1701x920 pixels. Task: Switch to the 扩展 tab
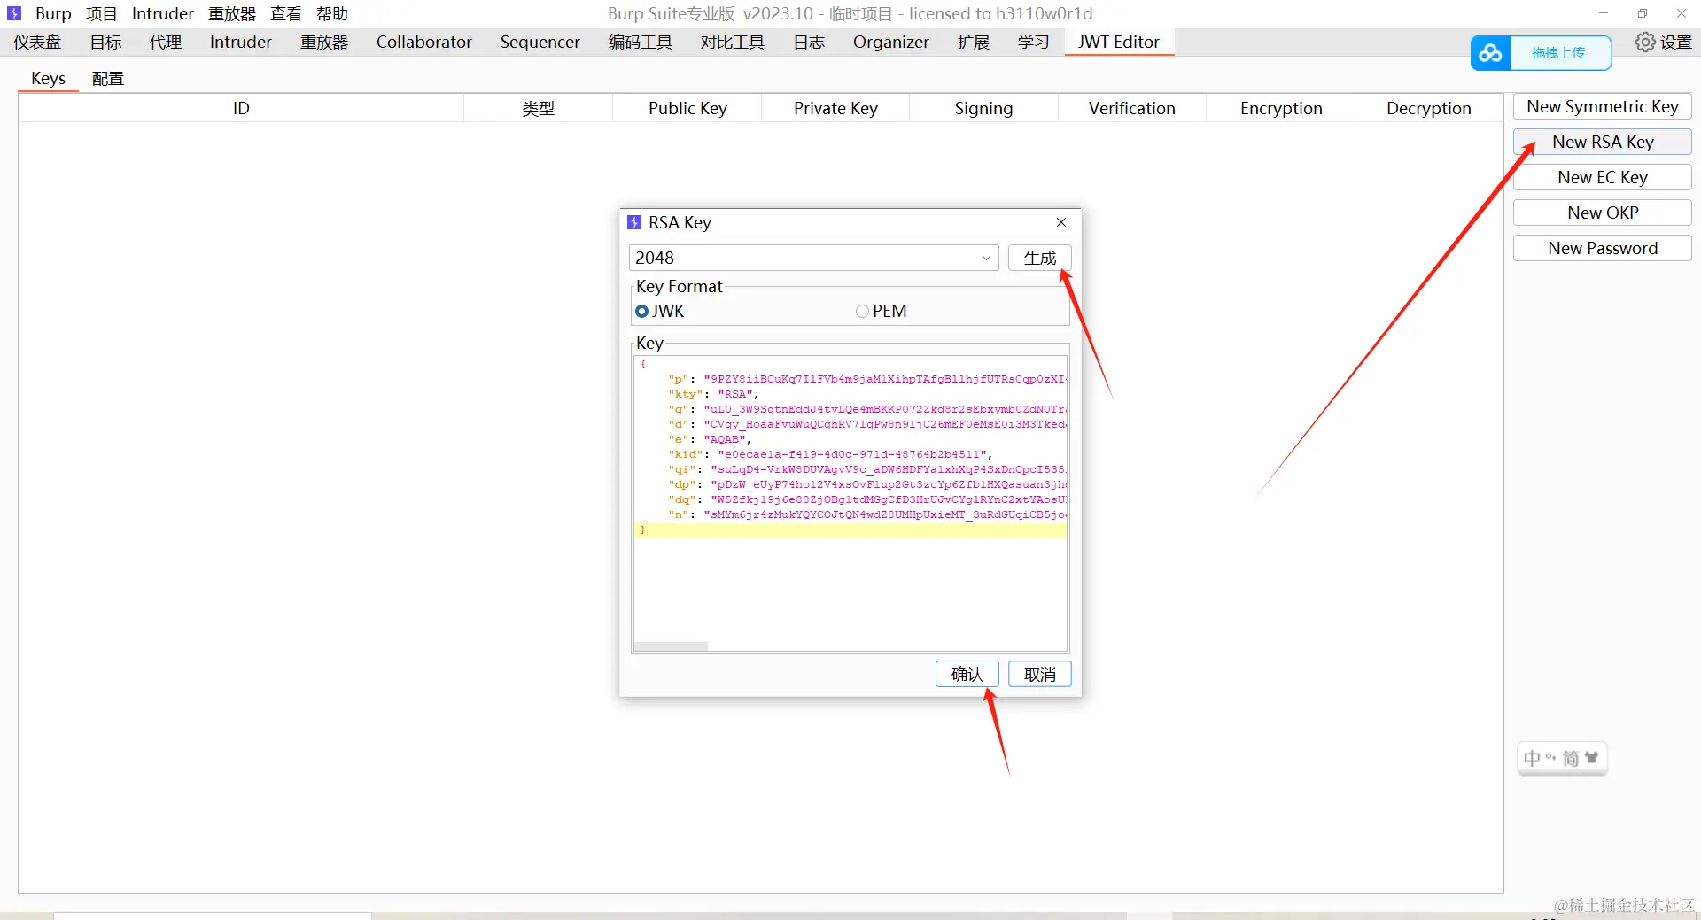tap(974, 42)
